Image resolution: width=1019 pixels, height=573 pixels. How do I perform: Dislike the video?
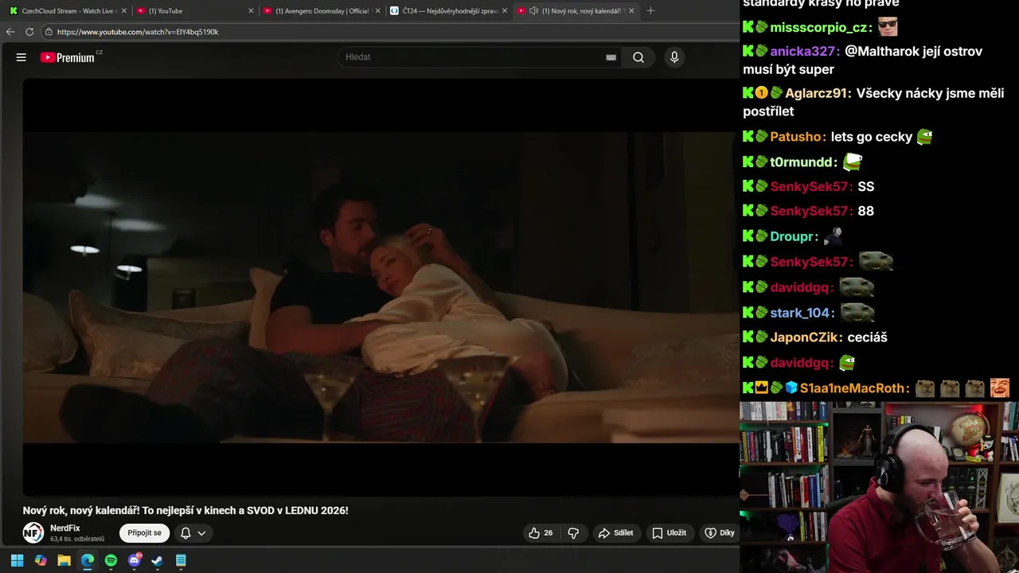pos(573,533)
